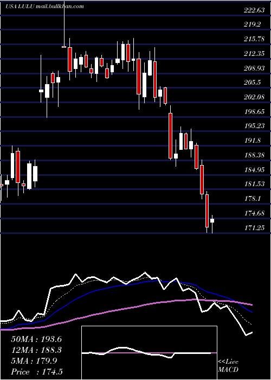Select the 178.1 price axis label
This screenshot has width=271, height=380.
tap(253, 199)
